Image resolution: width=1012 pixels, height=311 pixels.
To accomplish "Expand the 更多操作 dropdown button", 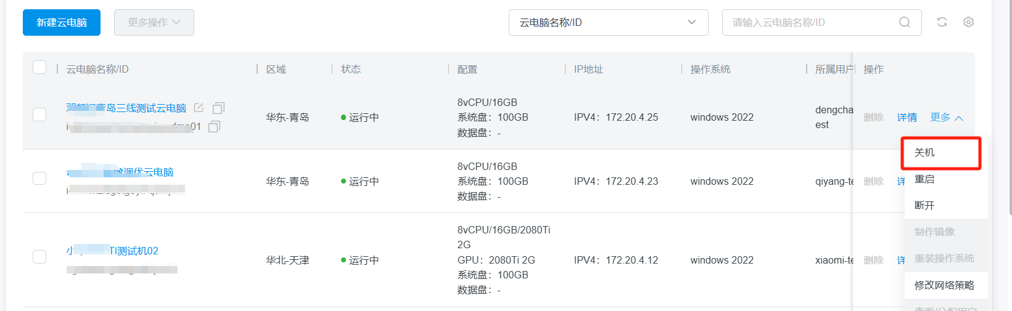I will (154, 22).
